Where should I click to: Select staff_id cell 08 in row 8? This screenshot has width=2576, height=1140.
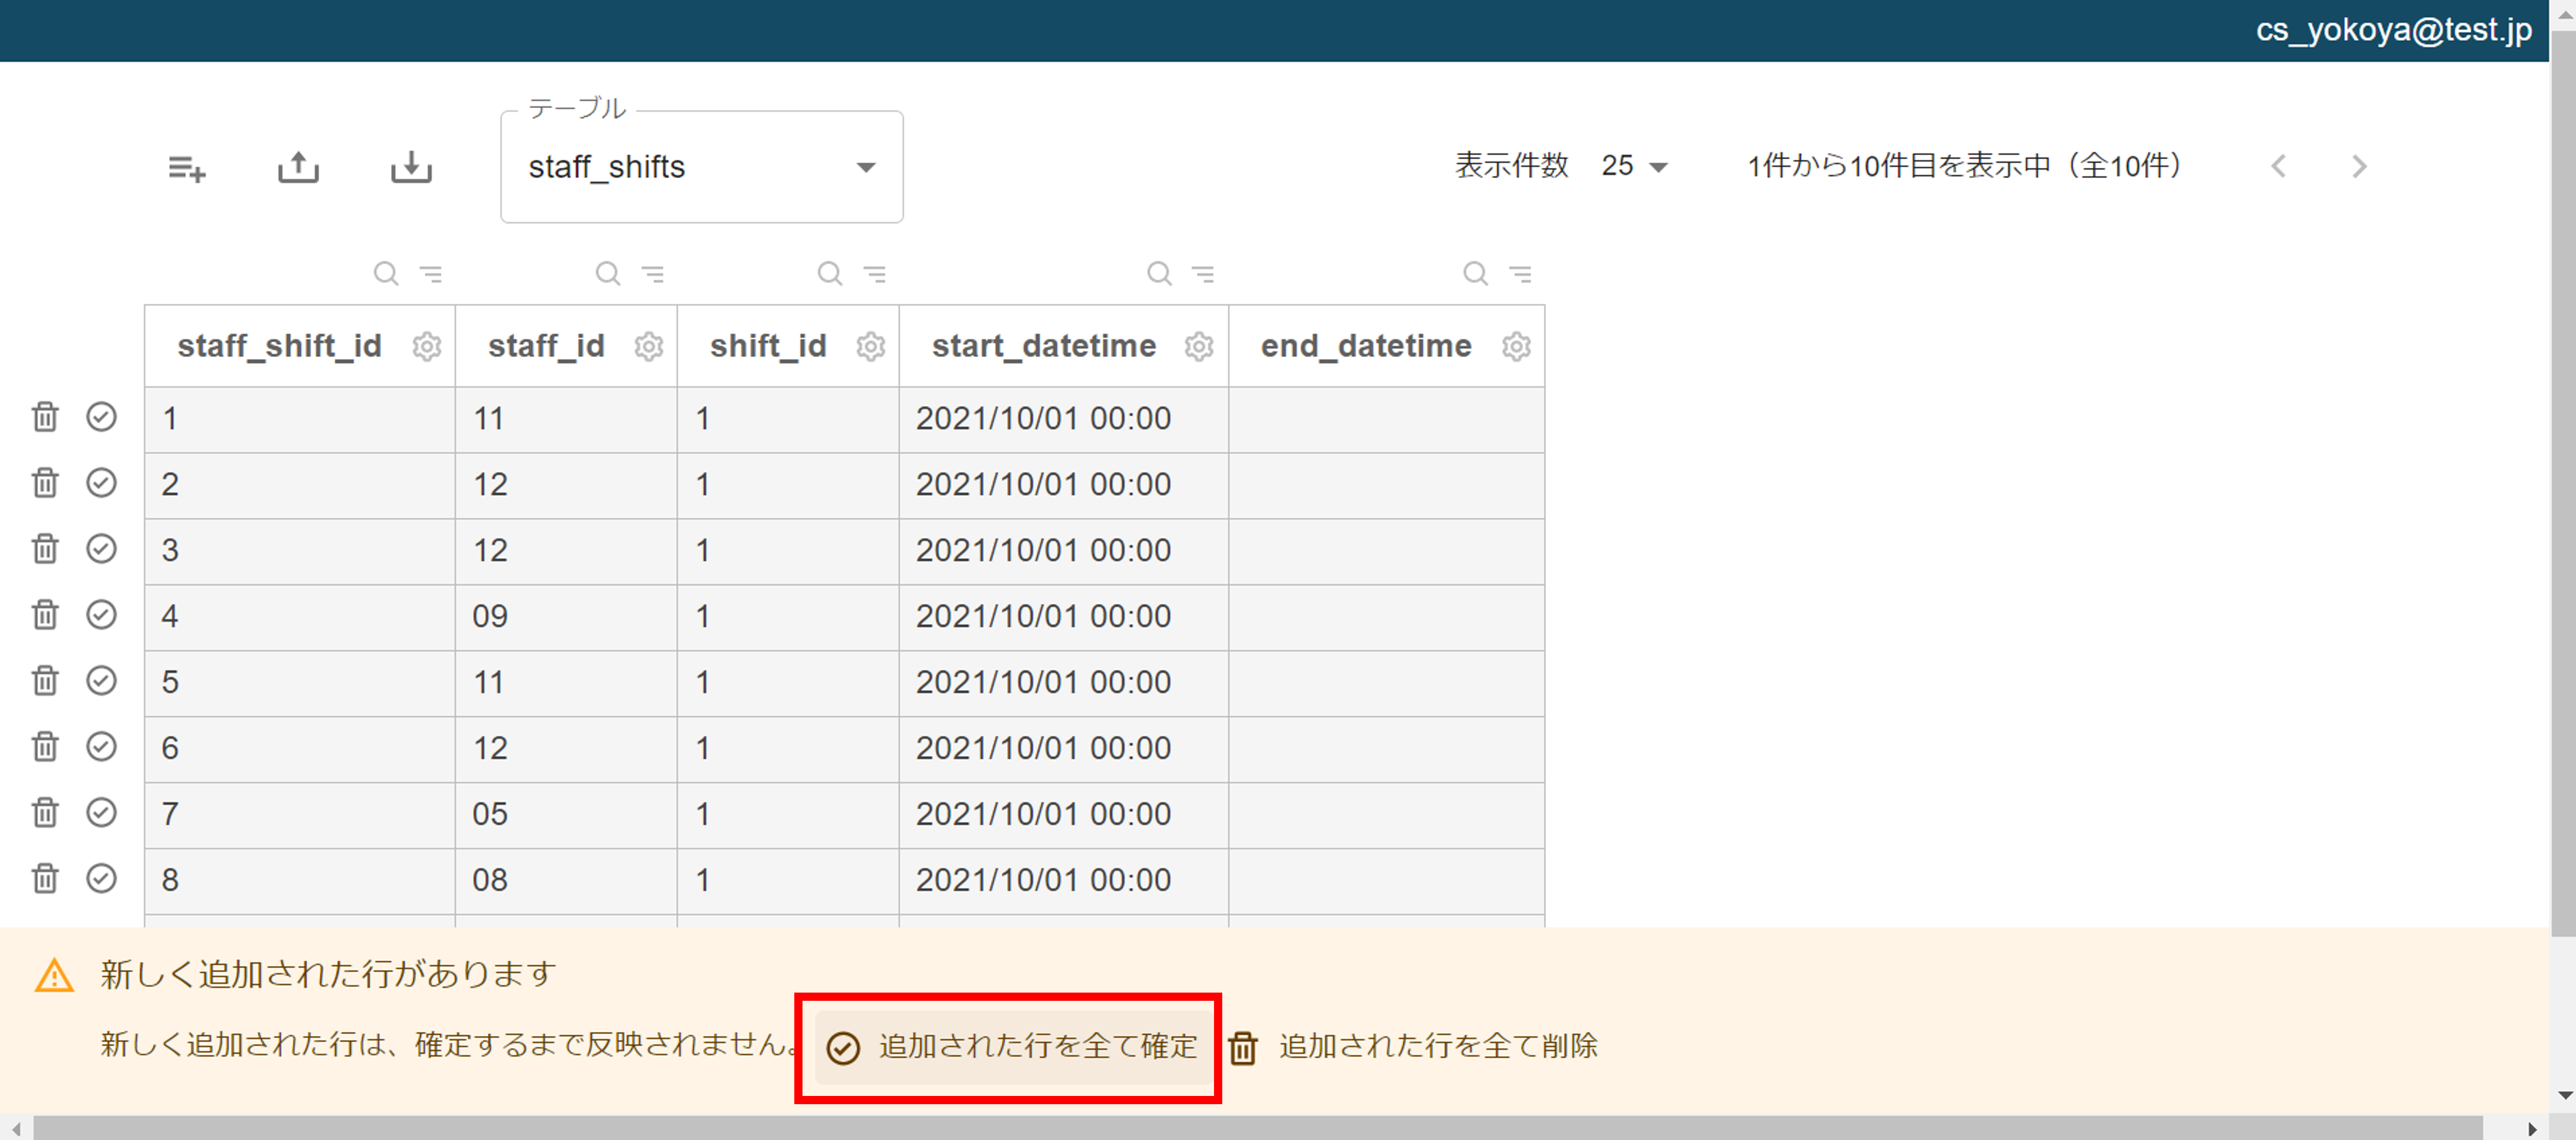(566, 882)
